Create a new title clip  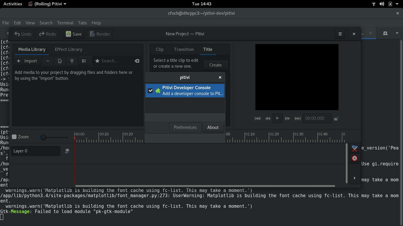tap(216, 65)
